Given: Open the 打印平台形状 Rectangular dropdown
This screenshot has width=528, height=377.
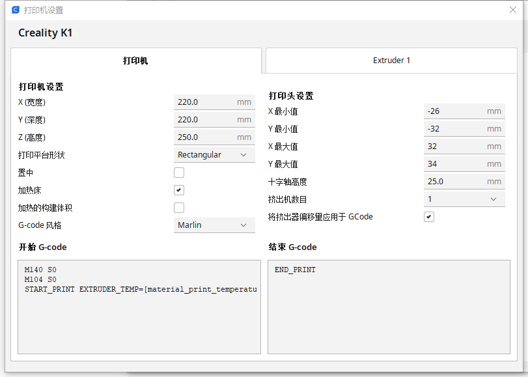Looking at the screenshot, I should (214, 155).
